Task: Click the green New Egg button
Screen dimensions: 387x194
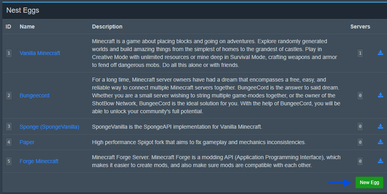Action: point(369,183)
